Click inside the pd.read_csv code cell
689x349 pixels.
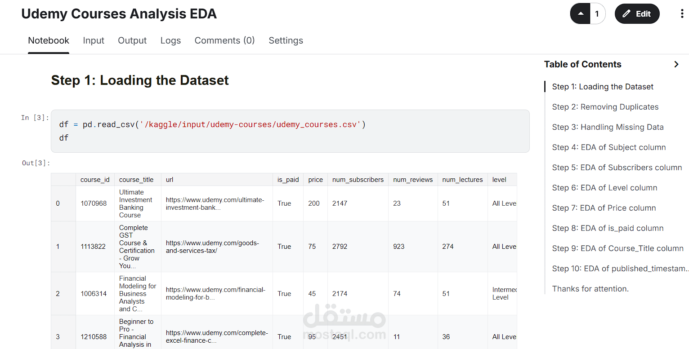click(290, 131)
